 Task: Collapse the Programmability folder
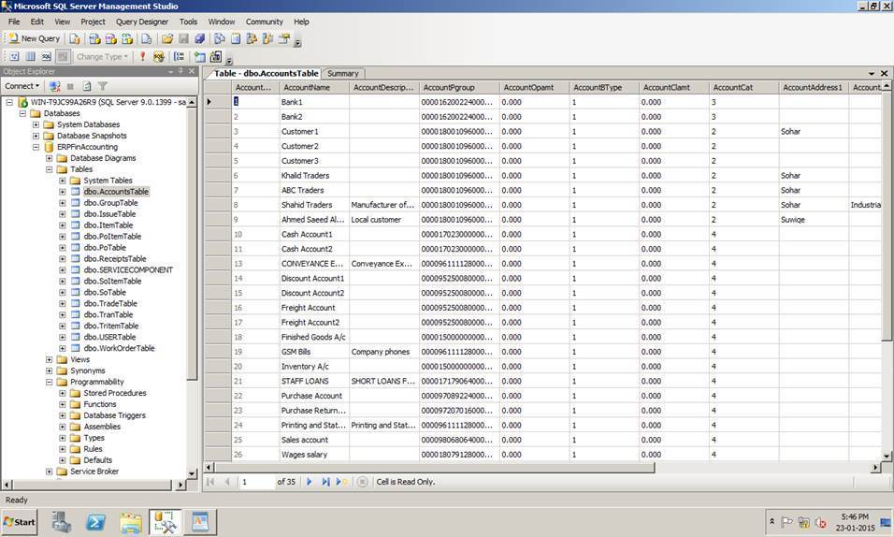point(49,382)
